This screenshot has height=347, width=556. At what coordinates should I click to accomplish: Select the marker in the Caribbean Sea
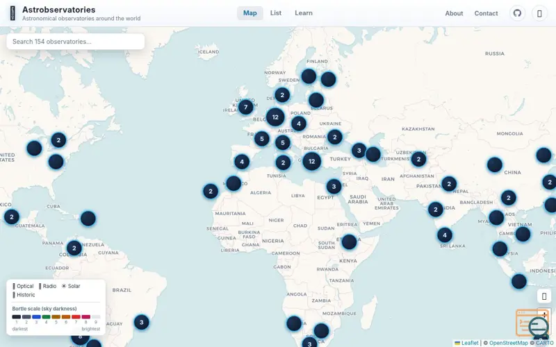88,219
